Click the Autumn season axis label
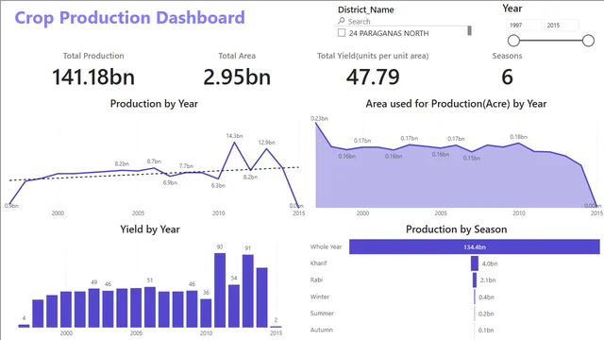 click(x=321, y=330)
